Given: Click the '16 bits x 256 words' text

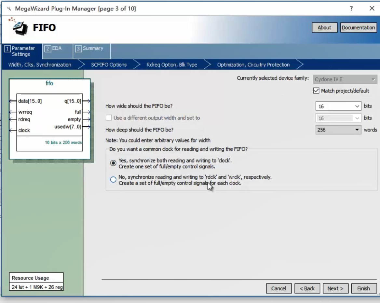Looking at the screenshot, I should pos(63,143).
